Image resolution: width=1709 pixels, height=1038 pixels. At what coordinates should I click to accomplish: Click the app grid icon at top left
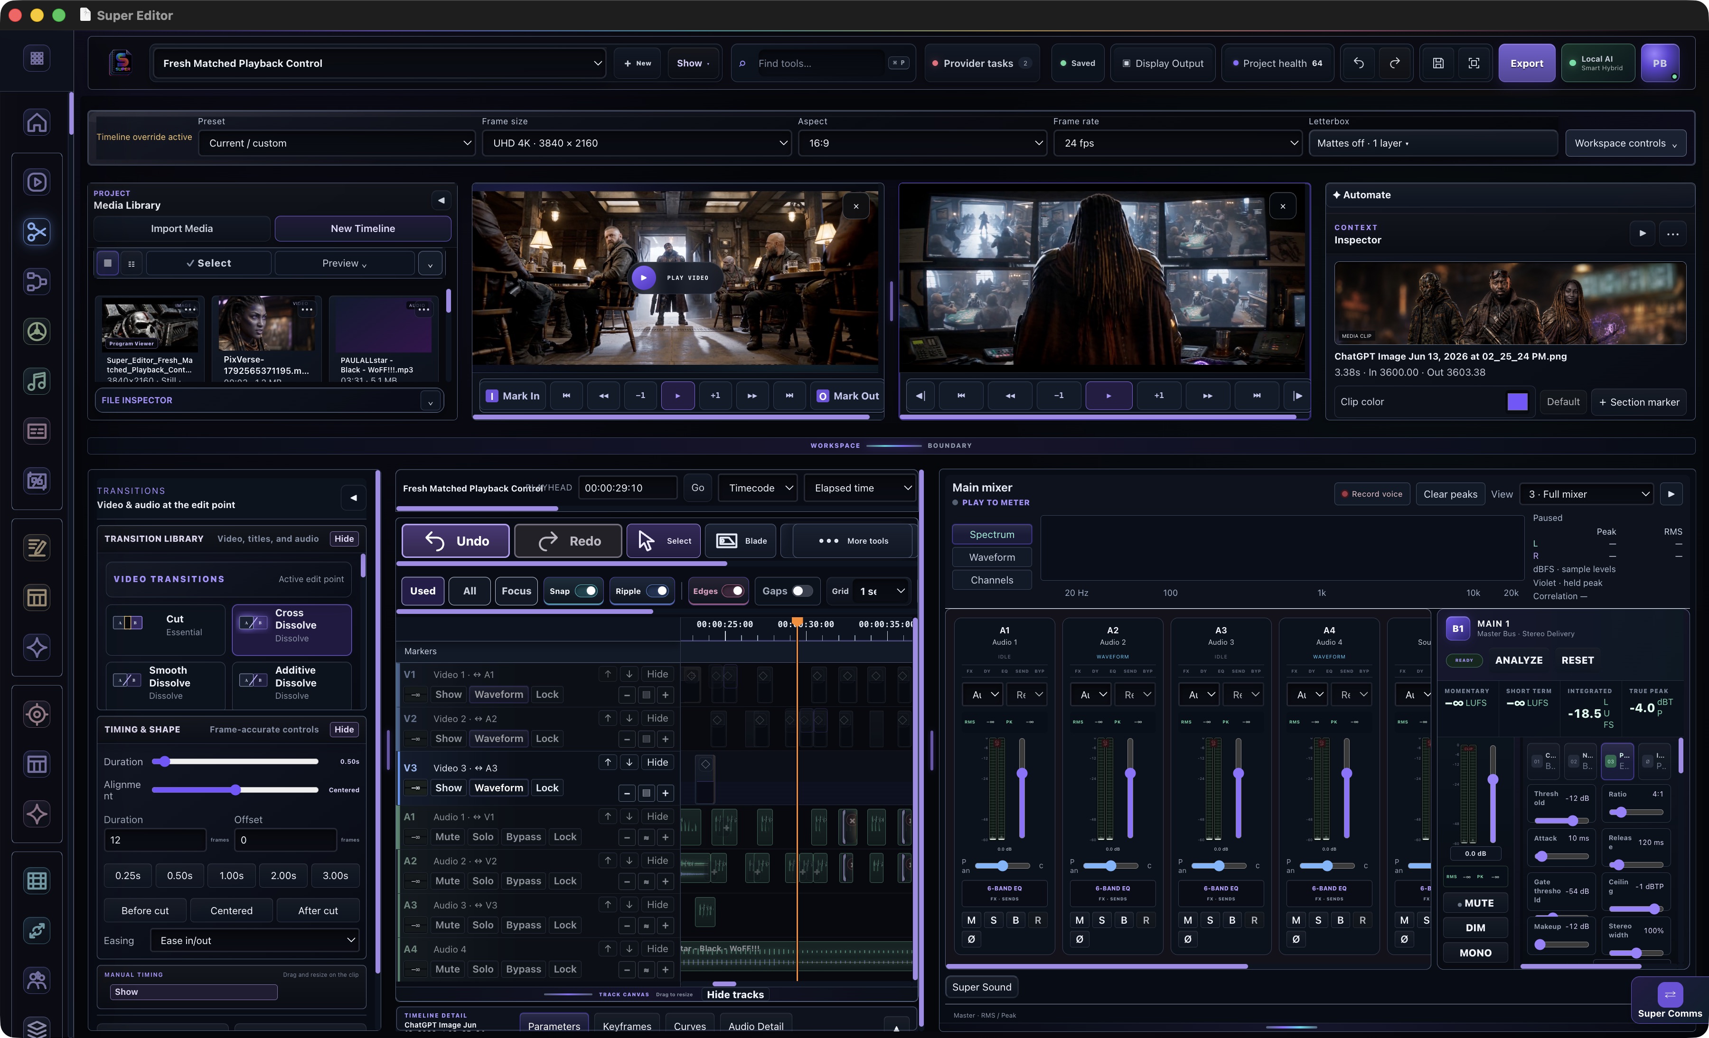pos(37,58)
